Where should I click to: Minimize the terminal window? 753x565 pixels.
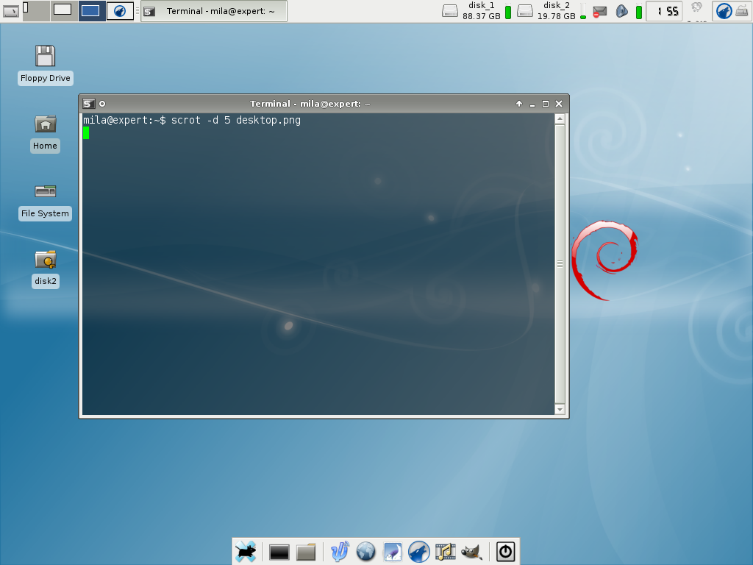pos(532,104)
